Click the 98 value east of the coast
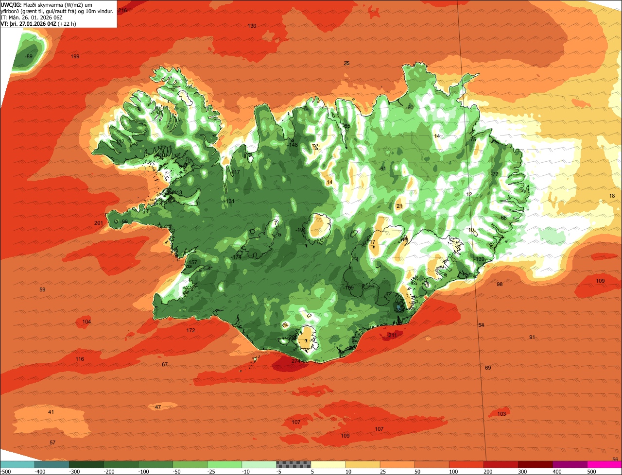Viewport: 622px width, 475px height. tap(500, 284)
